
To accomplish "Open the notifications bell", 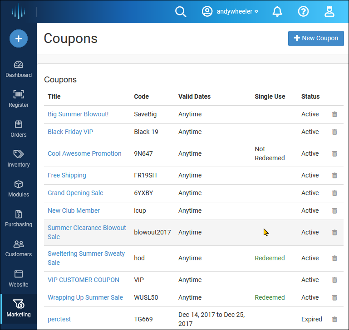I will (x=277, y=12).
